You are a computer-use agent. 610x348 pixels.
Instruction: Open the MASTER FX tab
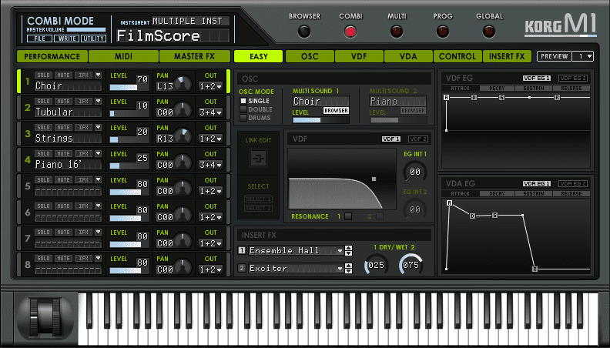tap(195, 56)
